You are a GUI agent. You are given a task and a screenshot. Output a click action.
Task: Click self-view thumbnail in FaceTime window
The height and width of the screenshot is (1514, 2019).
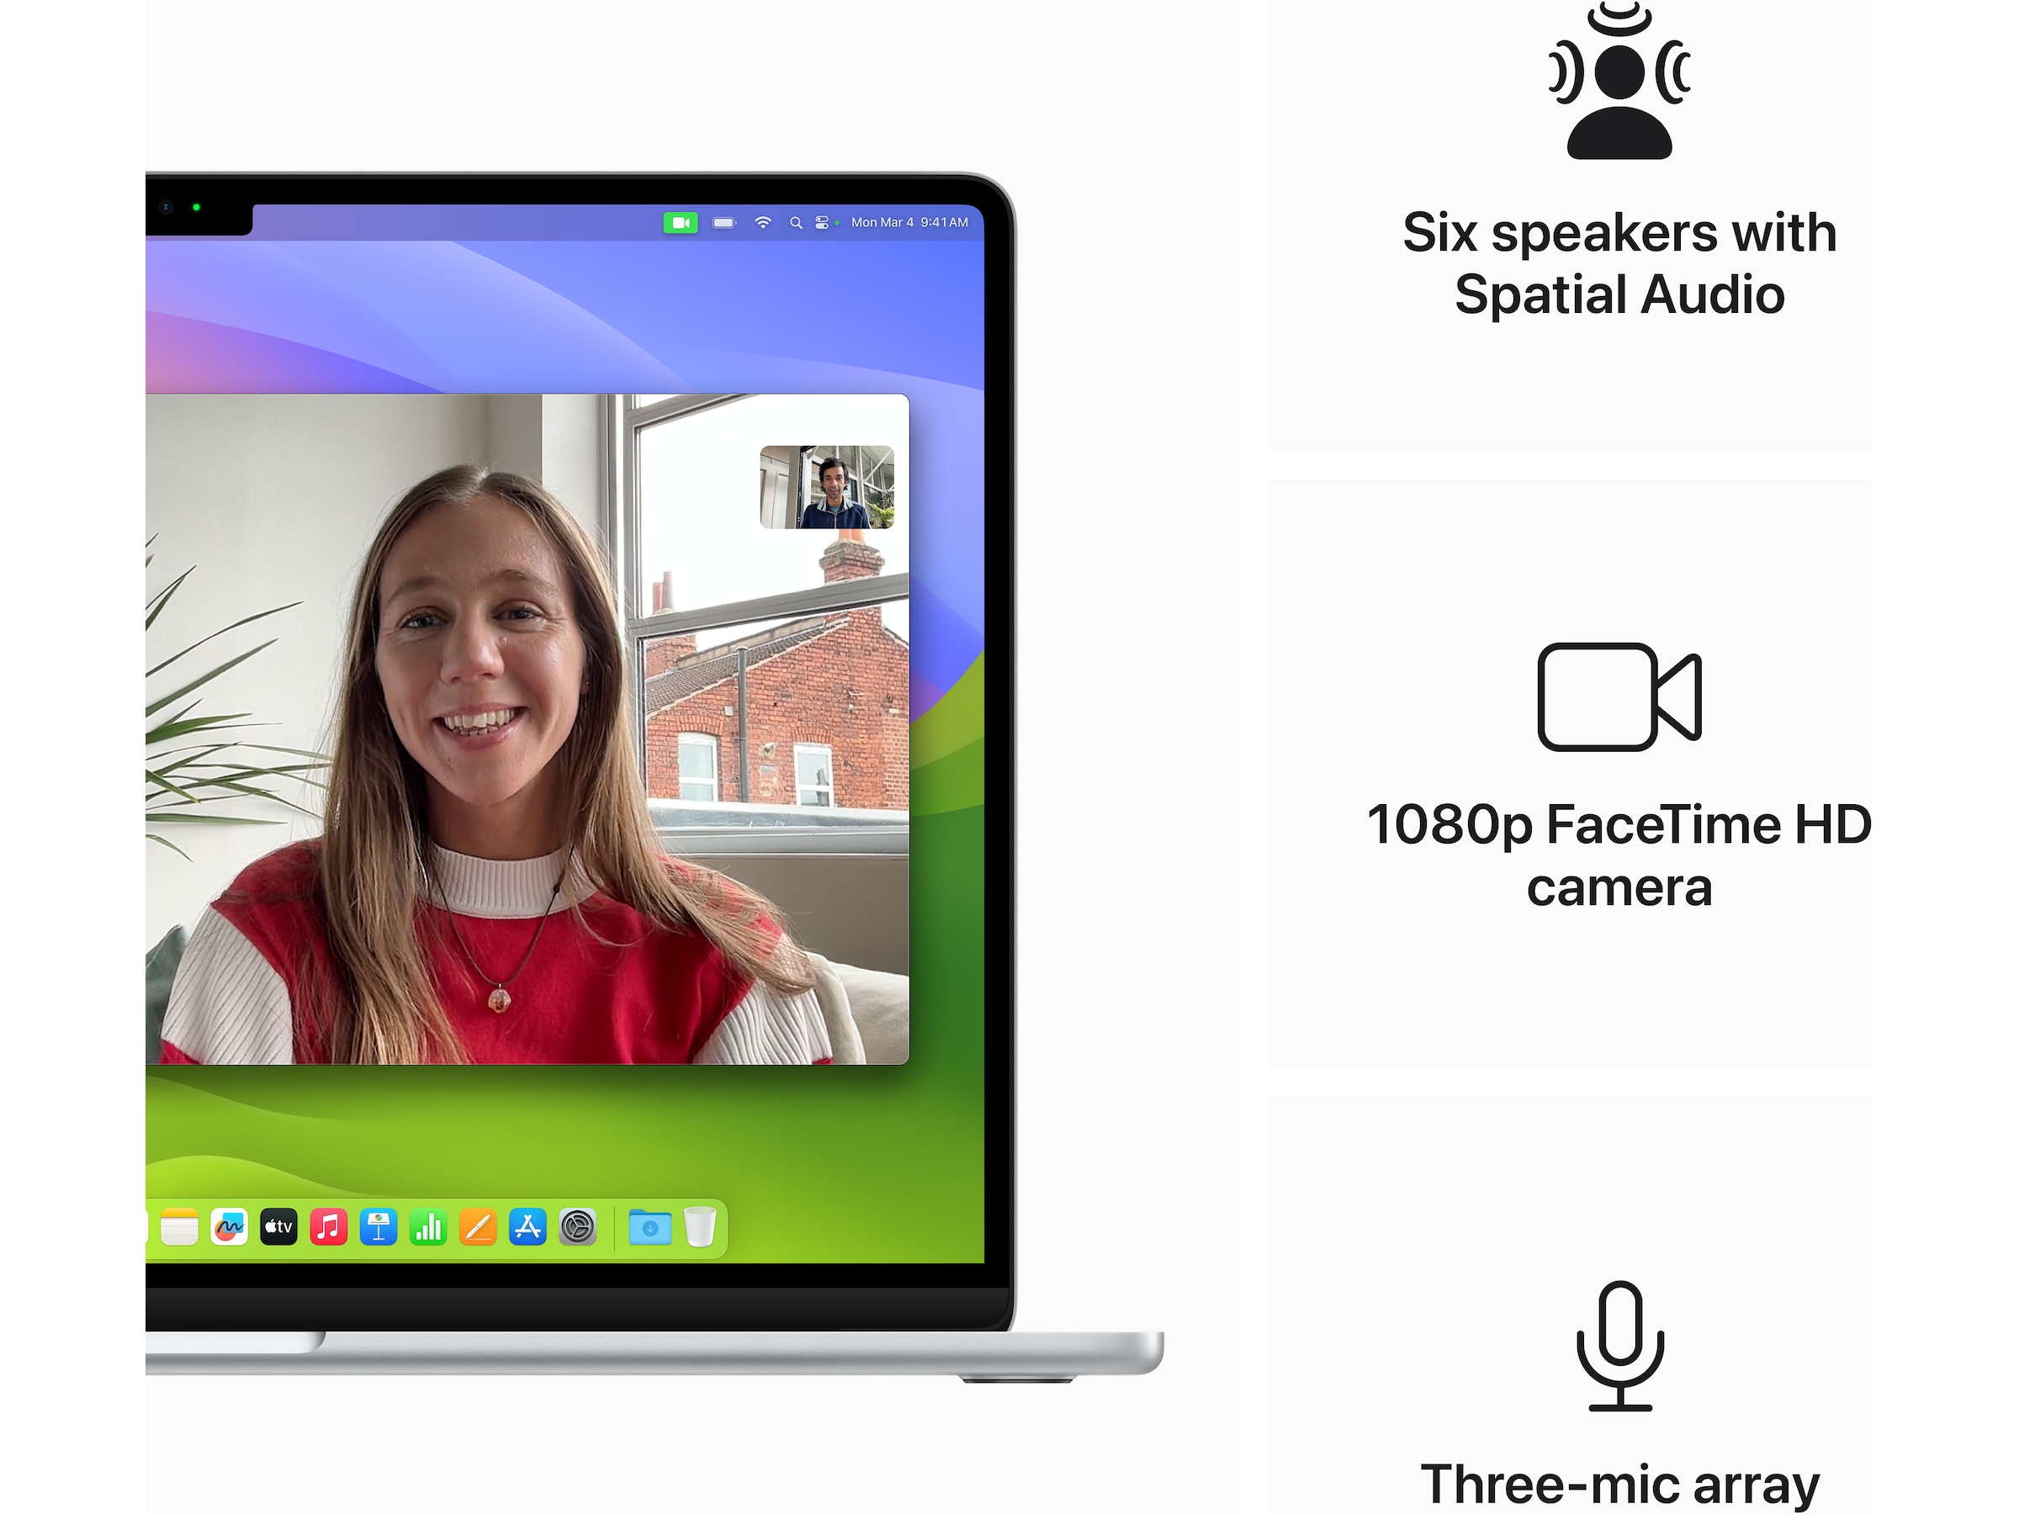(x=827, y=487)
